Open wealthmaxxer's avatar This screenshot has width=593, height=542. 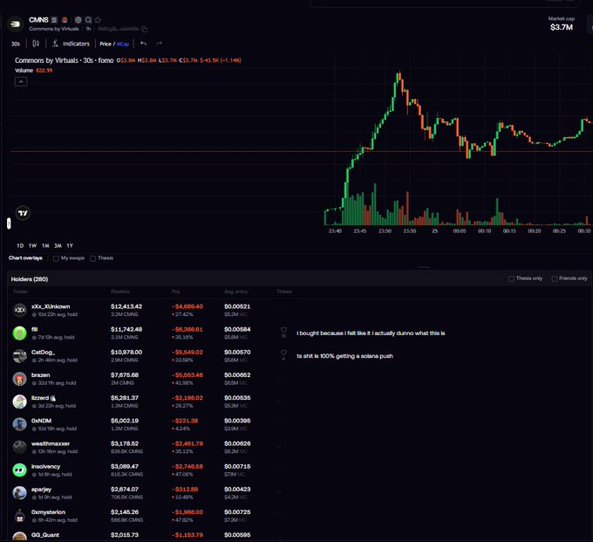tap(20, 448)
